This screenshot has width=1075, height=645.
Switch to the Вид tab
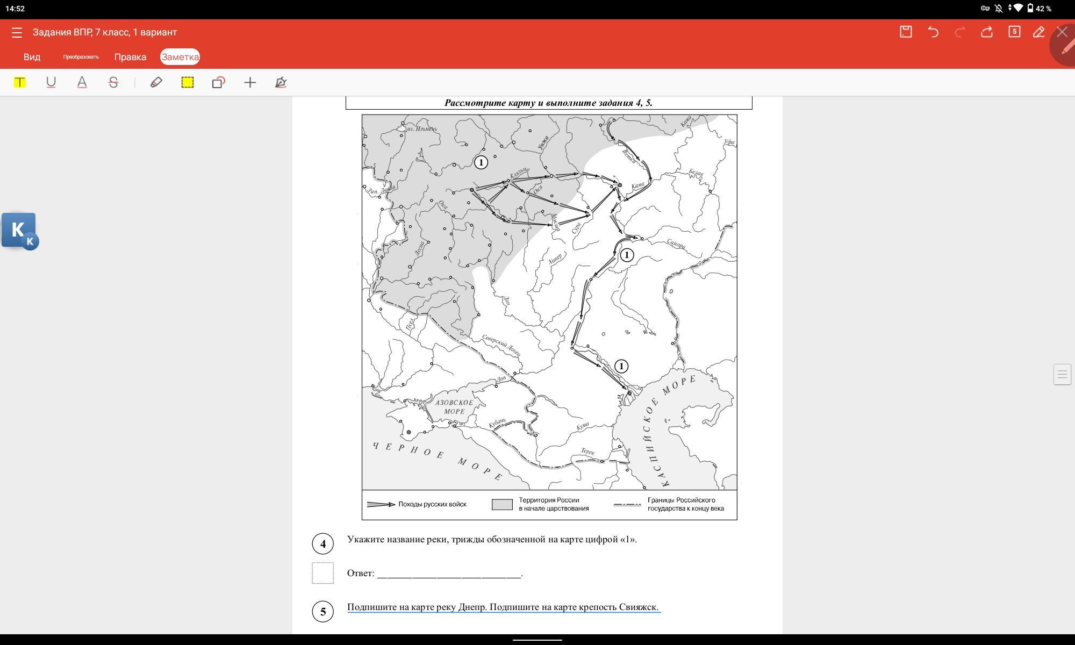point(32,57)
